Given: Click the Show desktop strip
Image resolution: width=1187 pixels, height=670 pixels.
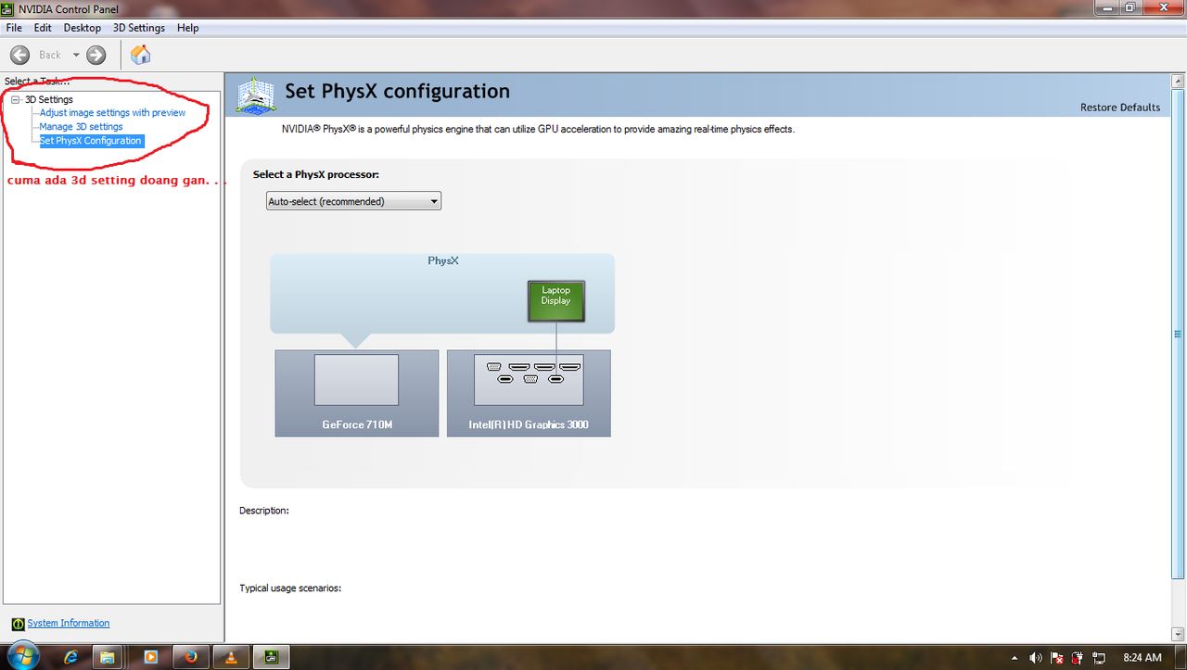Looking at the screenshot, I should point(1181,657).
